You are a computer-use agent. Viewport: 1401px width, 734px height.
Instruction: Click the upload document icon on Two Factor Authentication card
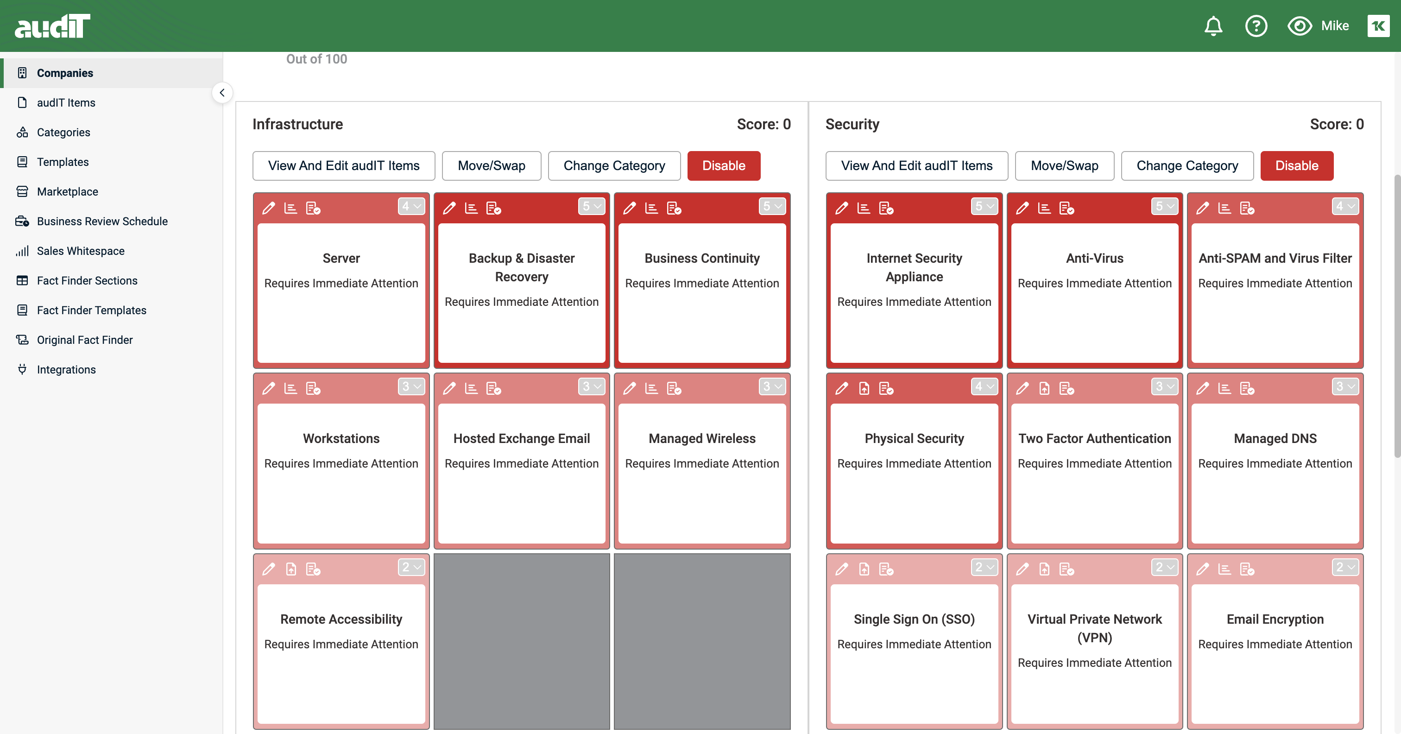(x=1044, y=388)
